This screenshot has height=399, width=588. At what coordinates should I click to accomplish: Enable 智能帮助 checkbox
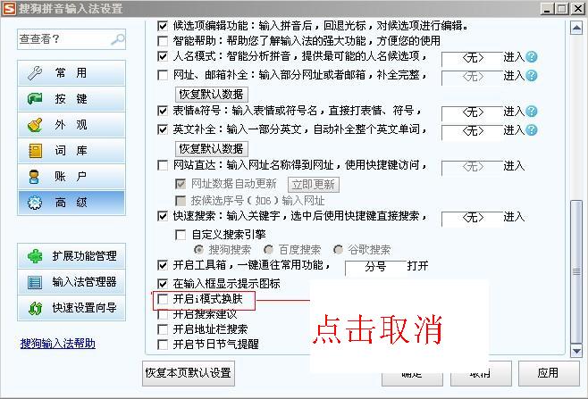tap(163, 41)
